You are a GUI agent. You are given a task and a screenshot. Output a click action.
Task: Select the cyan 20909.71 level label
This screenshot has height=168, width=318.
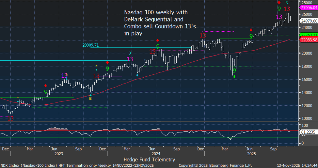pyautogui.click(x=90, y=45)
